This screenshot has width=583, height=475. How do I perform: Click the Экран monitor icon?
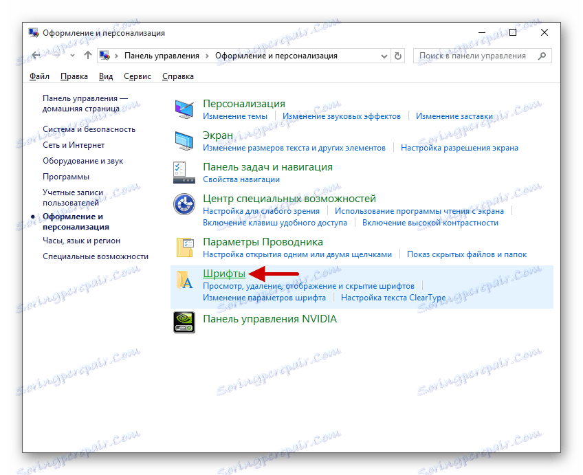coord(184,140)
